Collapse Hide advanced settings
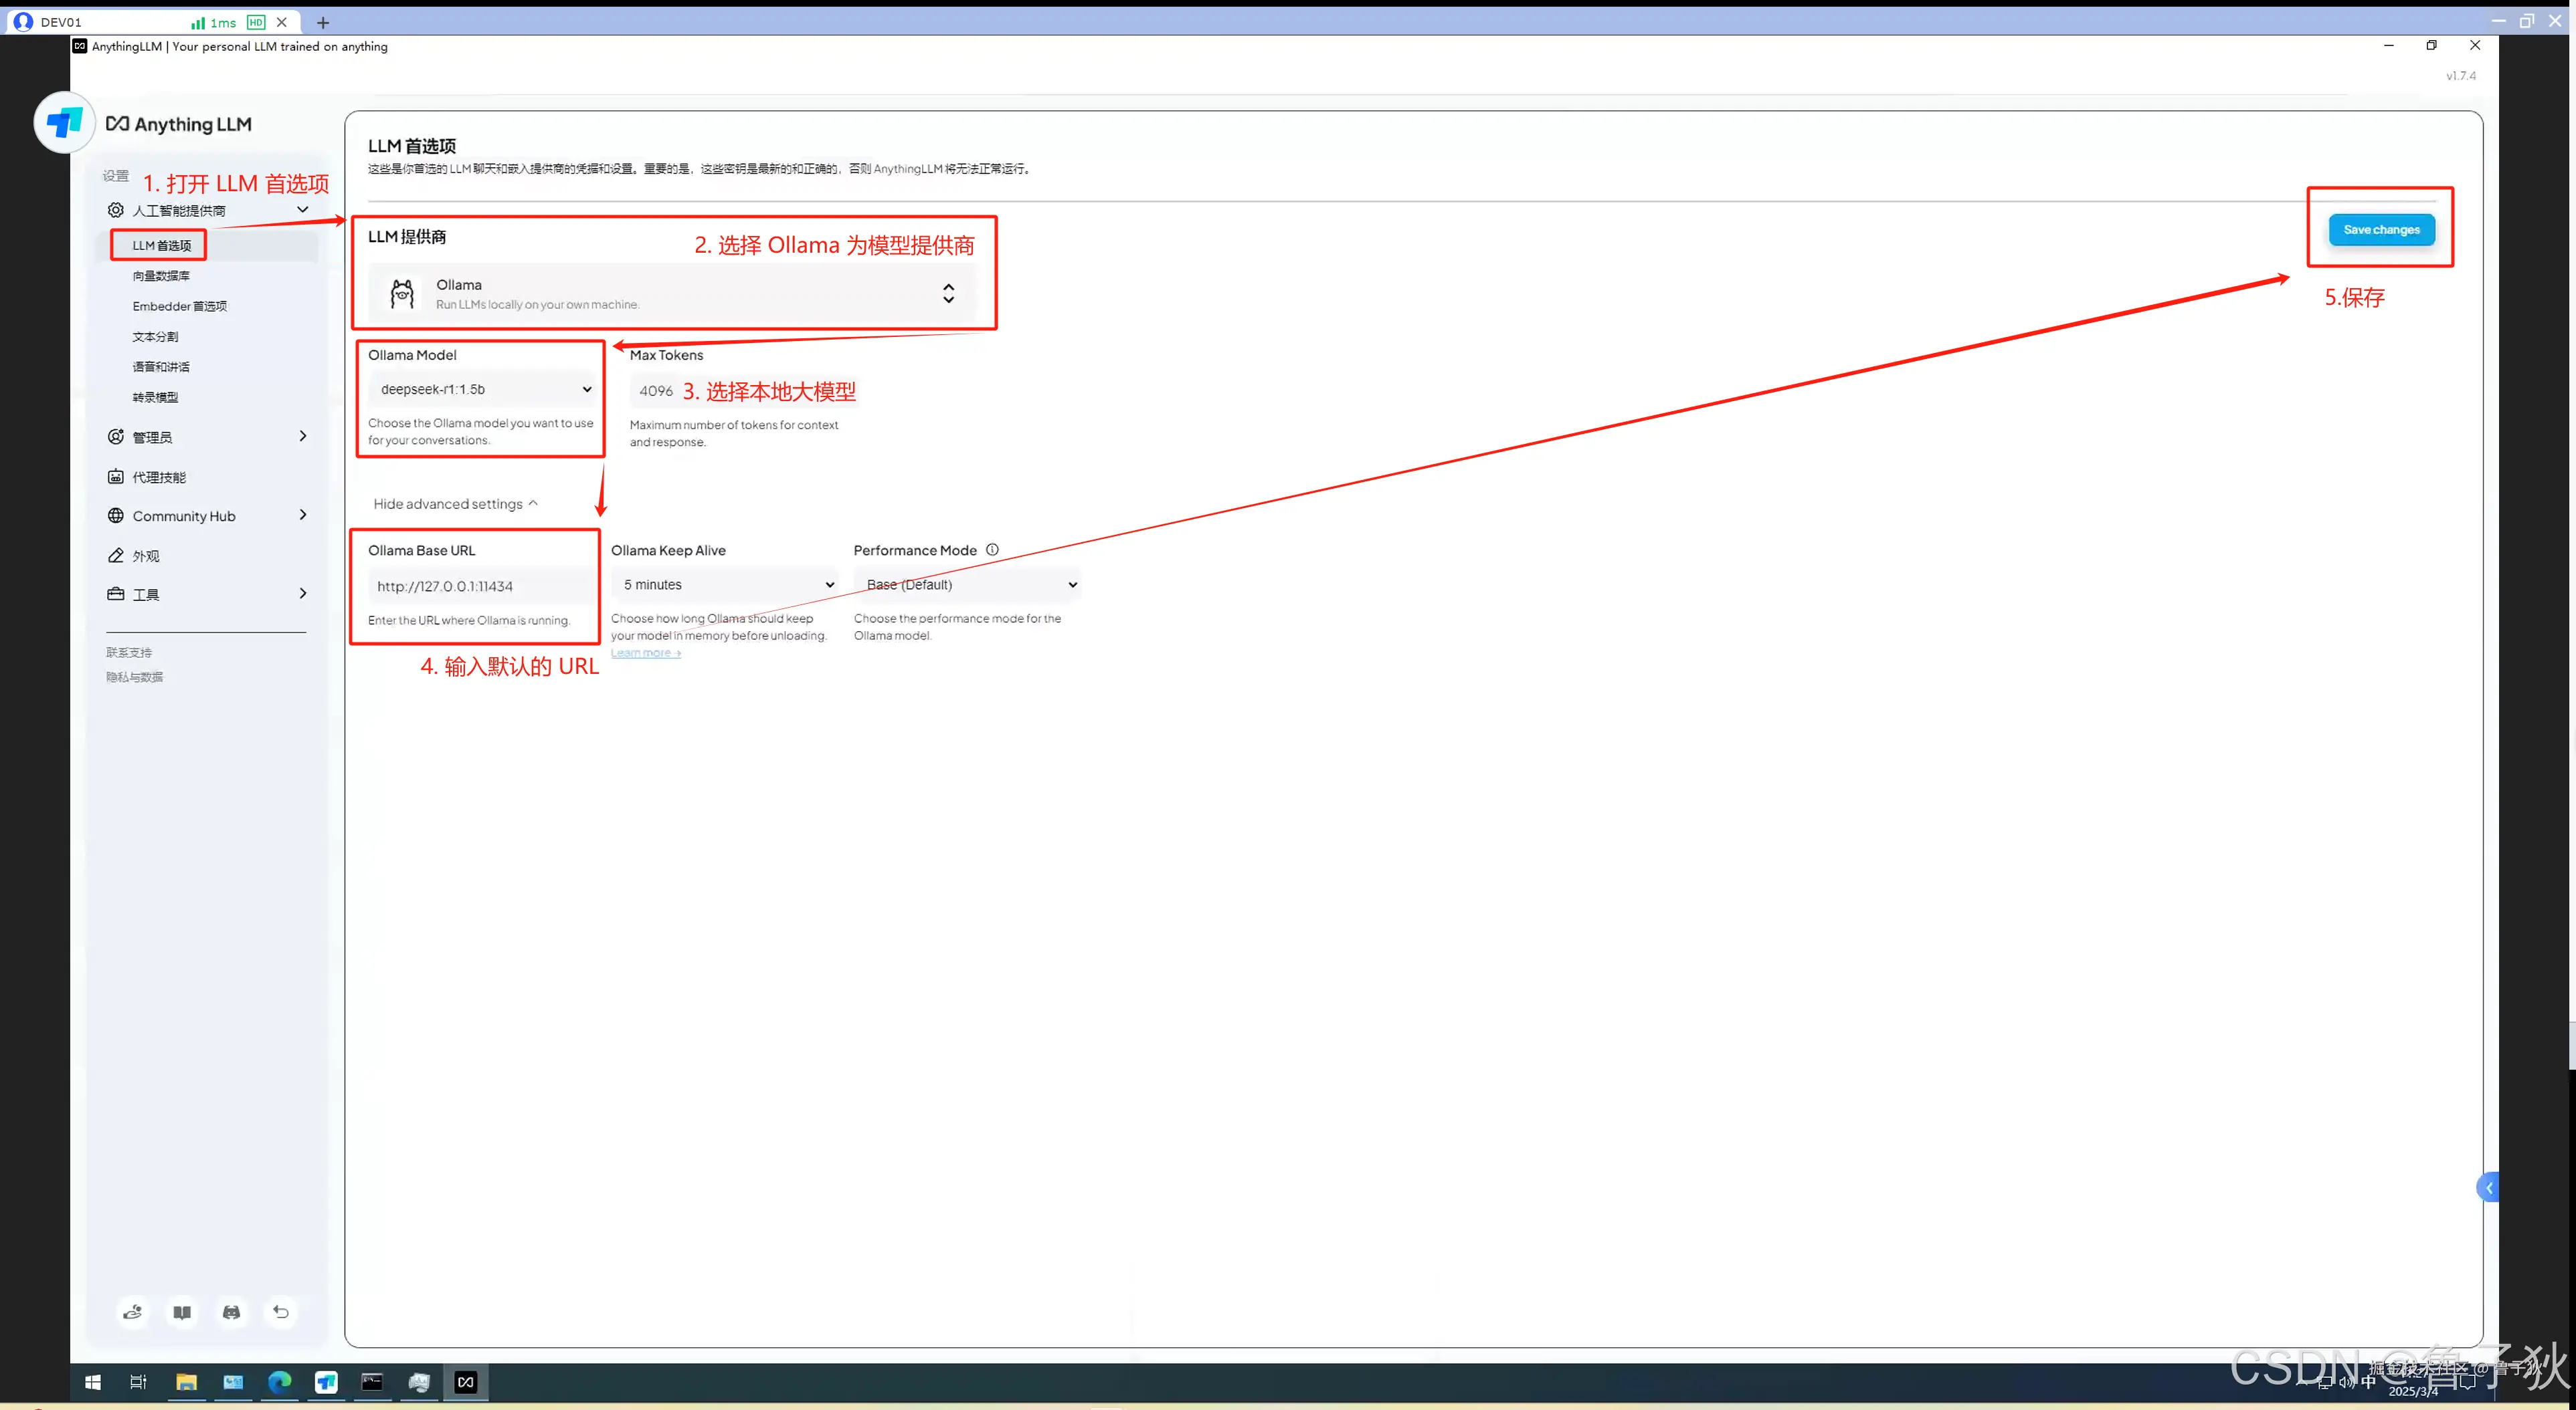 point(455,503)
